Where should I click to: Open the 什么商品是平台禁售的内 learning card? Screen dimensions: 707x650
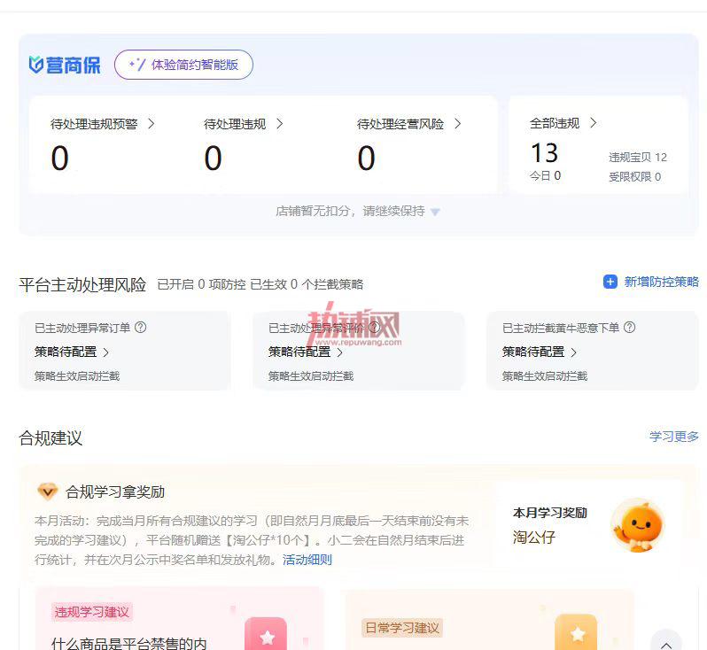click(180, 618)
